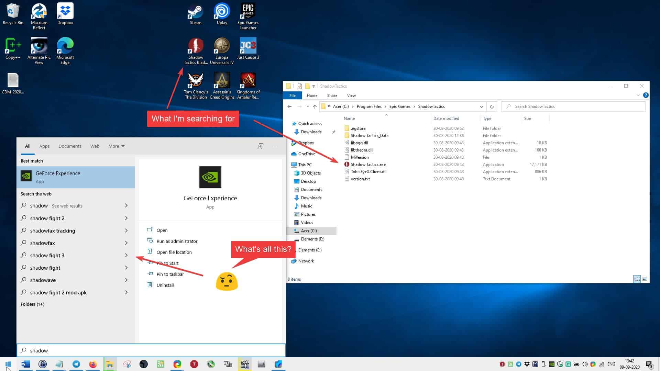The width and height of the screenshot is (660, 371).
Task: Select the CDM_2020 text file on desktop
Action: tap(13, 83)
